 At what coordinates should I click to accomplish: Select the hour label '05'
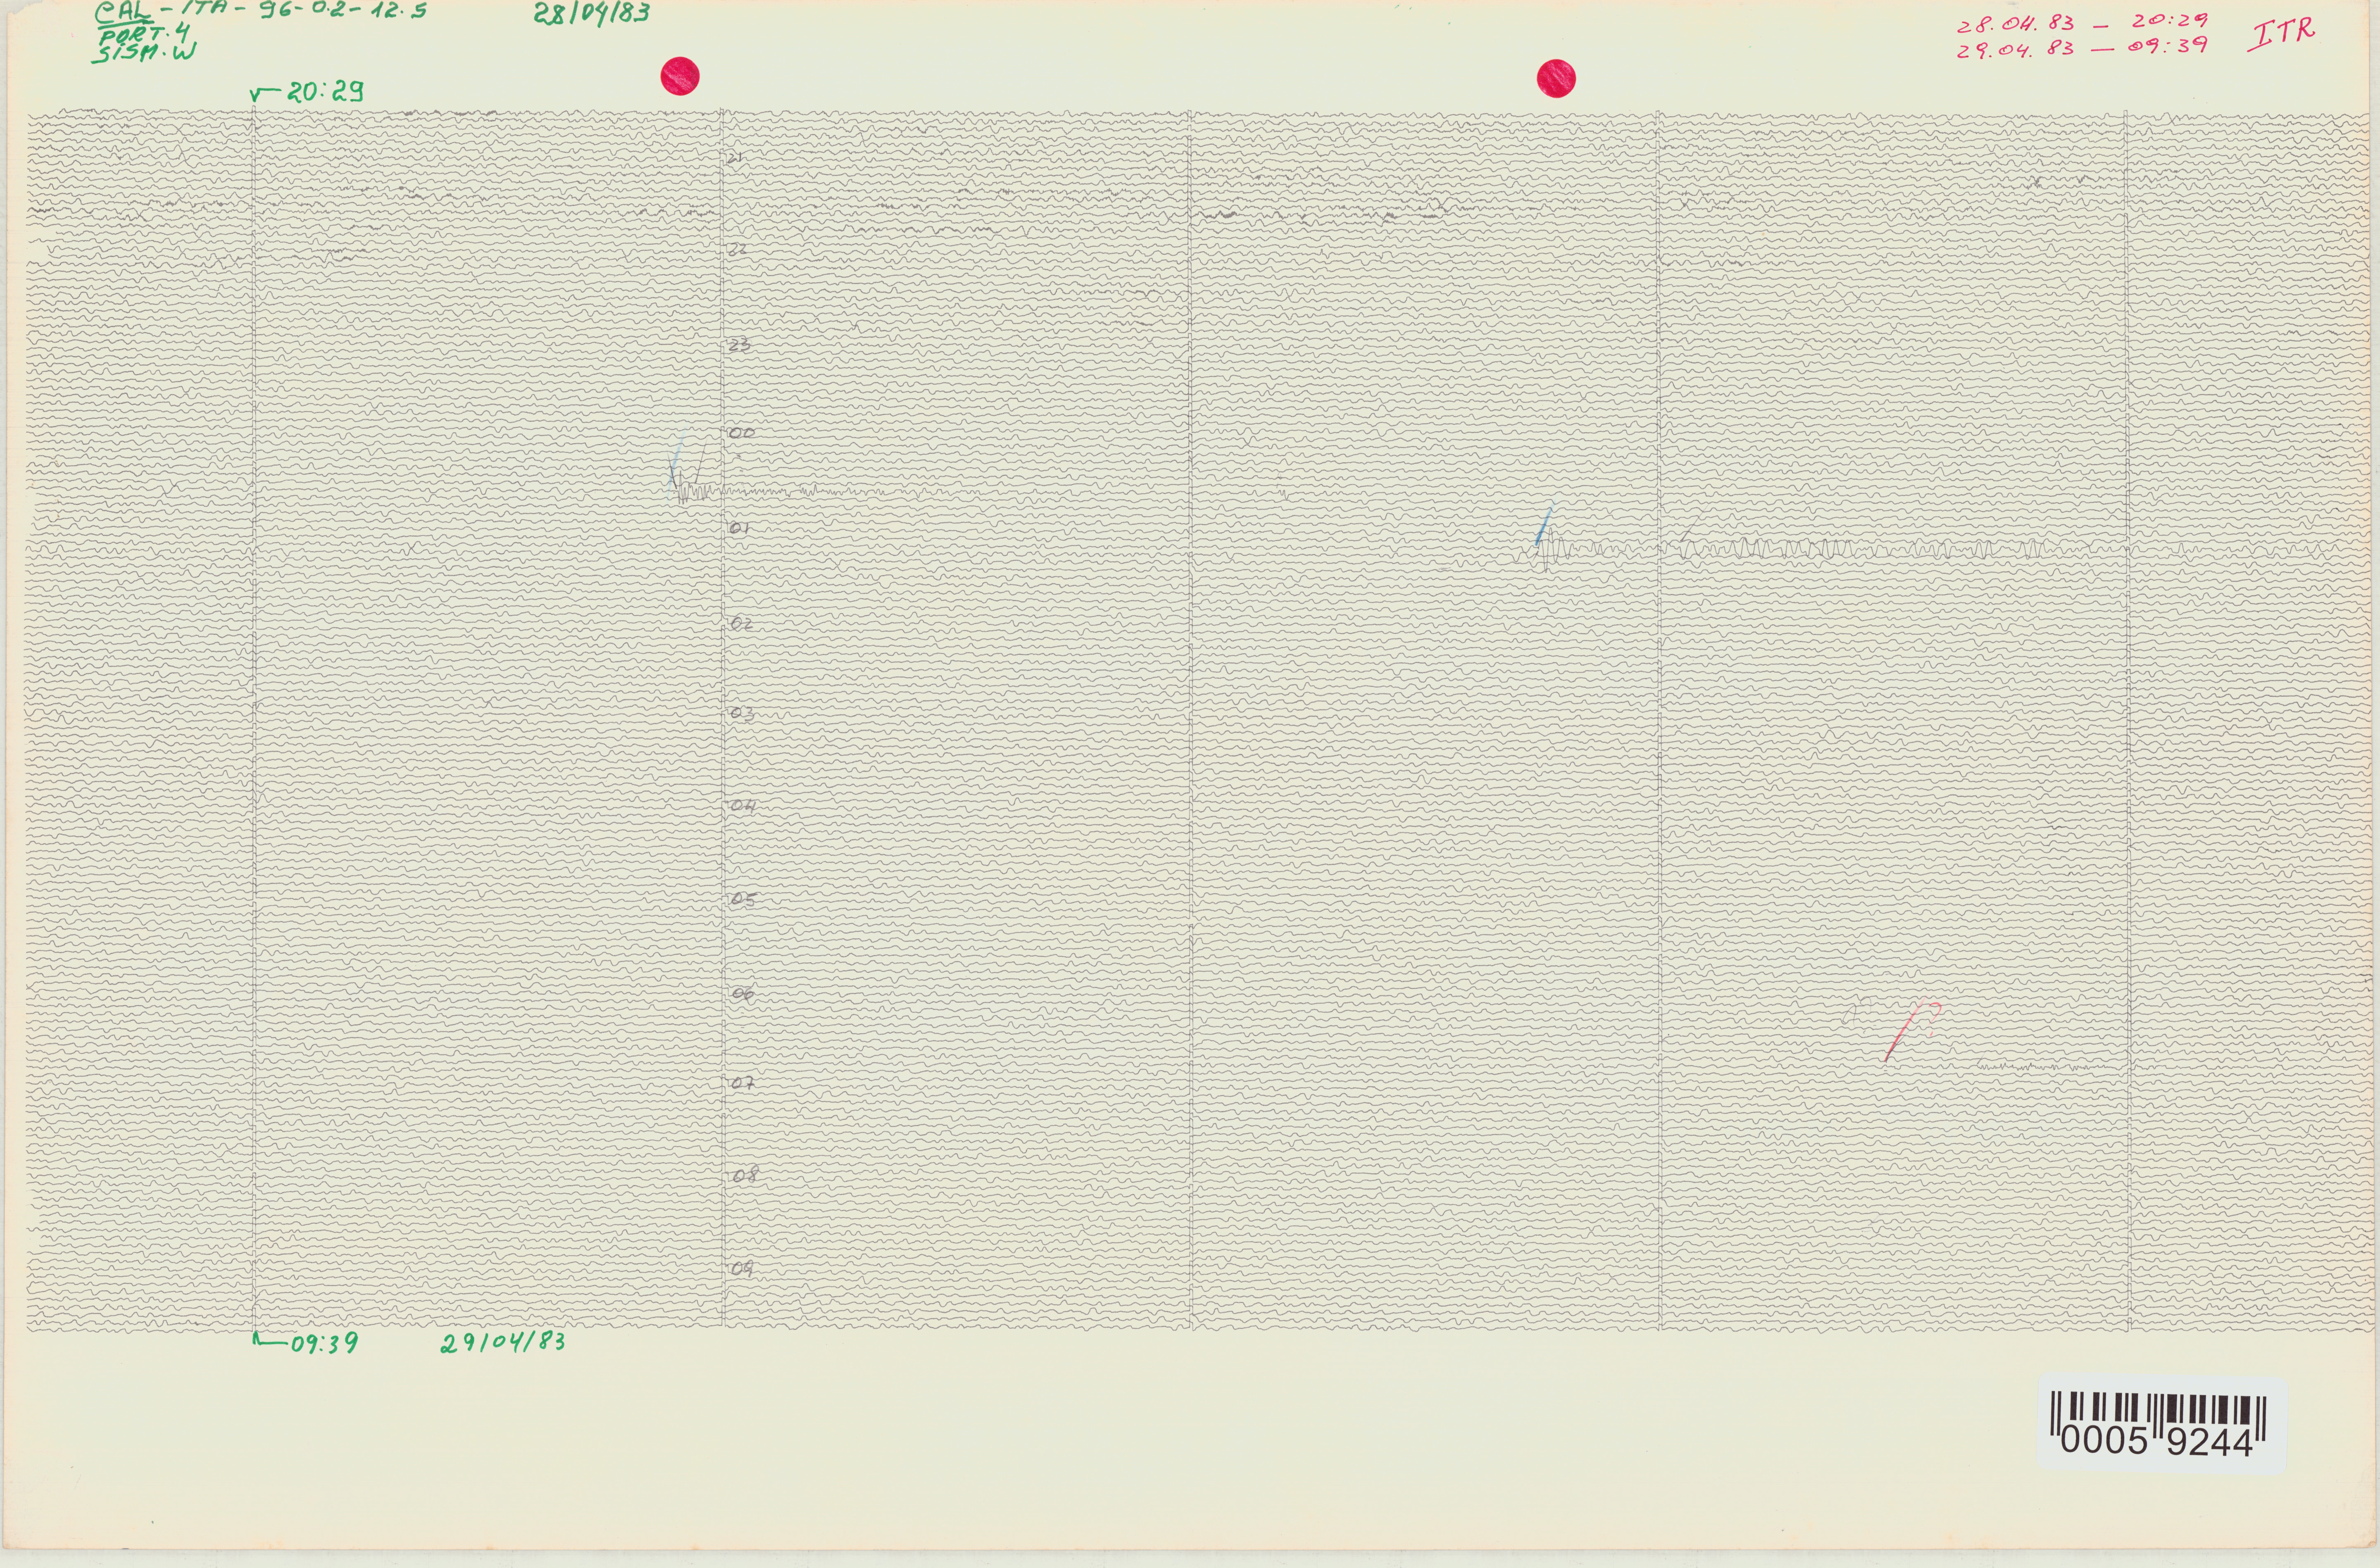coord(743,899)
